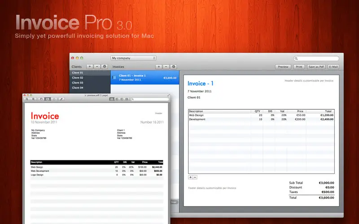Delete selected invoice with the minus button

[166, 67]
